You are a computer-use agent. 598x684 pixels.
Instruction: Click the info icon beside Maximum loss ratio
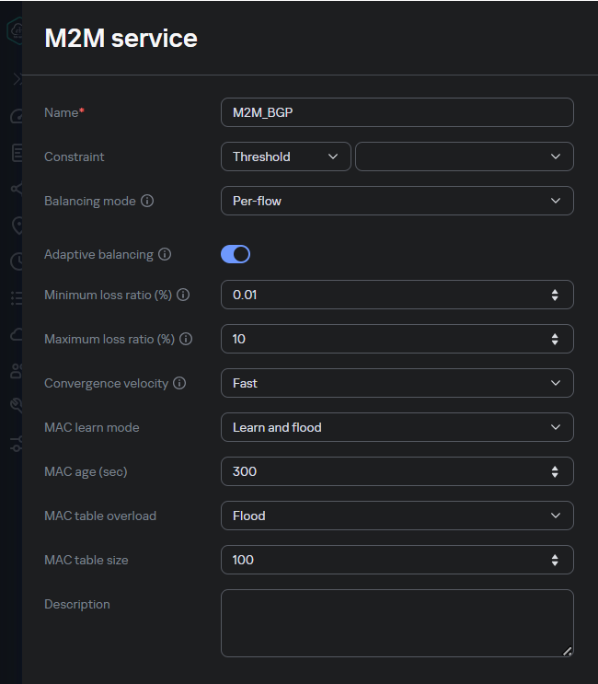186,339
